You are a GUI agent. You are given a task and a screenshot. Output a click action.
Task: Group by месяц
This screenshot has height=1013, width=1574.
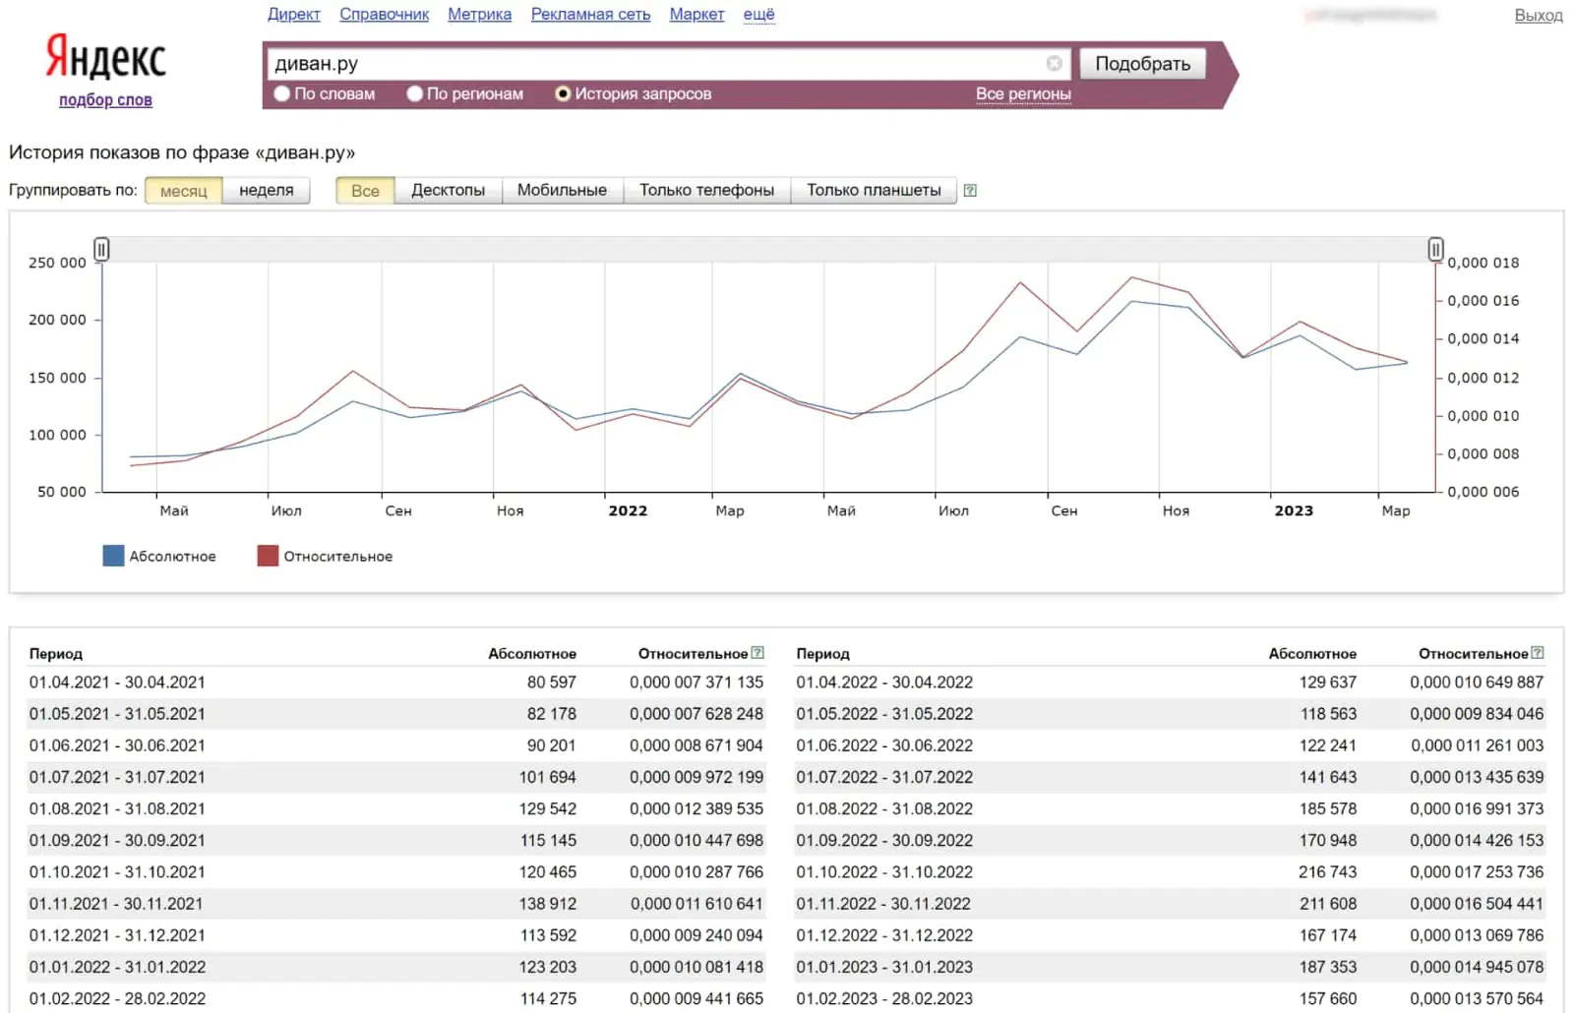coord(184,191)
